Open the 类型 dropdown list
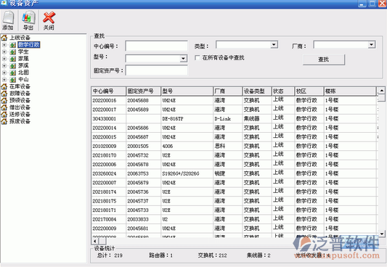This screenshot has height=267, width=387. 274,45
